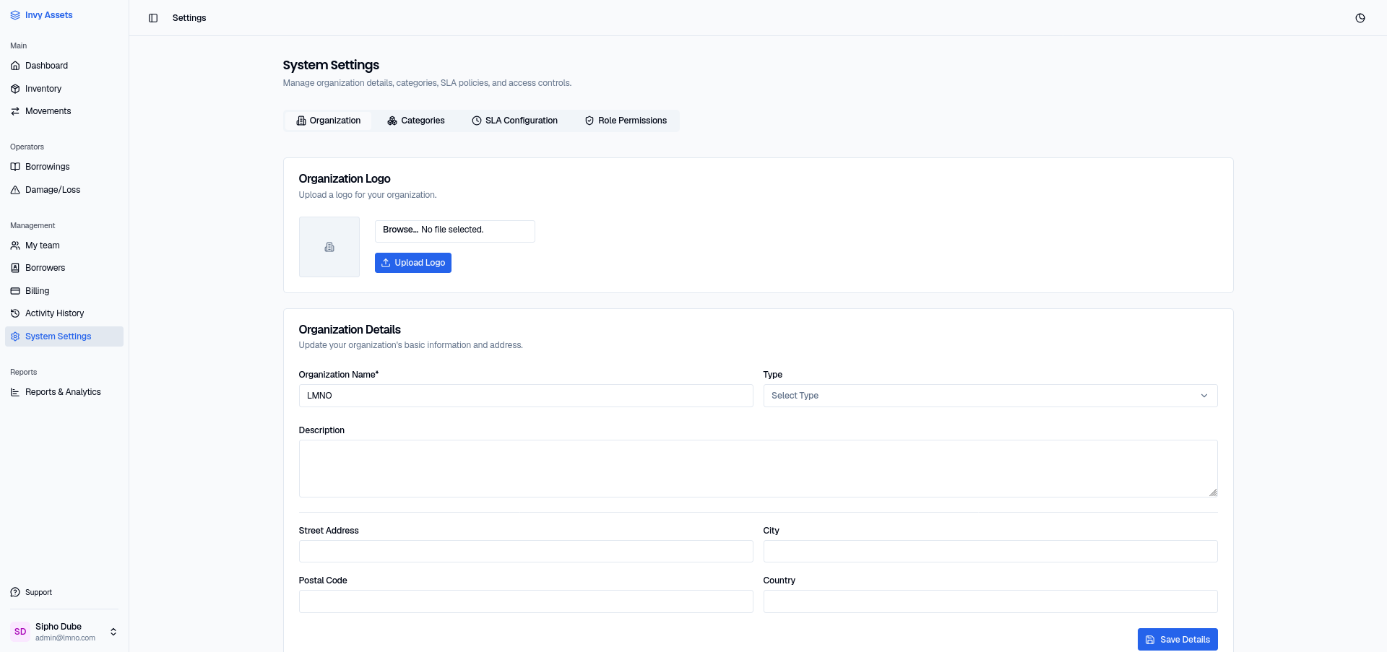This screenshot has width=1387, height=652.
Task: Click the Organization Name input field
Action: click(x=526, y=396)
